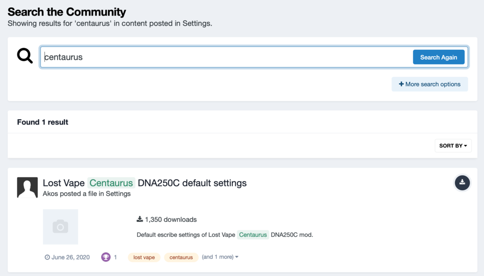The width and height of the screenshot is (484, 276).
Task: Click the trophy reputation icon
Action: tap(106, 257)
